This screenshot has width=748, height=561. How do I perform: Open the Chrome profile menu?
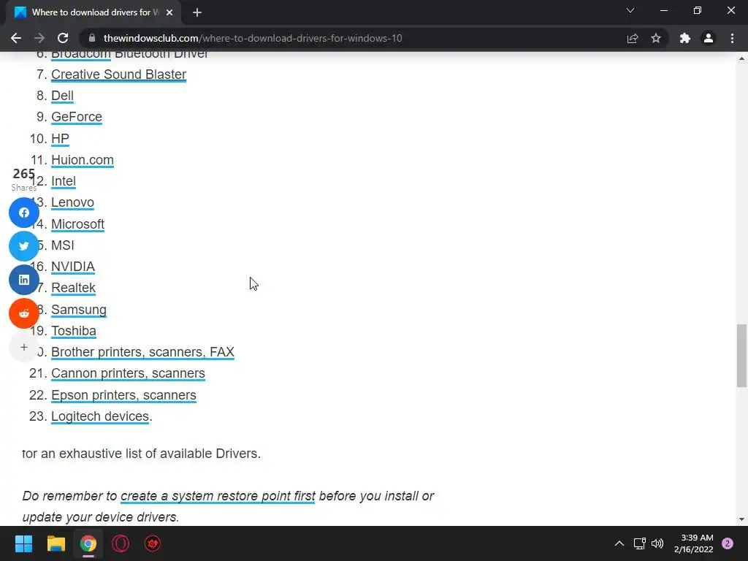(709, 38)
